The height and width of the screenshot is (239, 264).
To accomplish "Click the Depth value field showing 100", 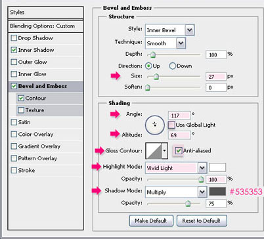I will pos(216,54).
